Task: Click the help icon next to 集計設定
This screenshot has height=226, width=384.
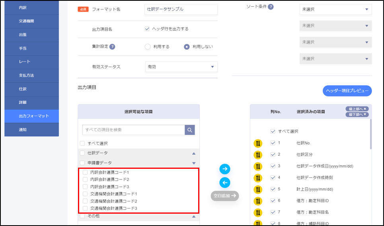Action: [112, 46]
